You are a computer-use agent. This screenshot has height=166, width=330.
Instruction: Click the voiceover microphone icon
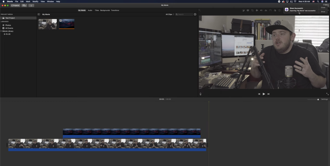click(200, 94)
